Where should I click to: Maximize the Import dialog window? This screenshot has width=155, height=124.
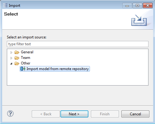point(137,6)
